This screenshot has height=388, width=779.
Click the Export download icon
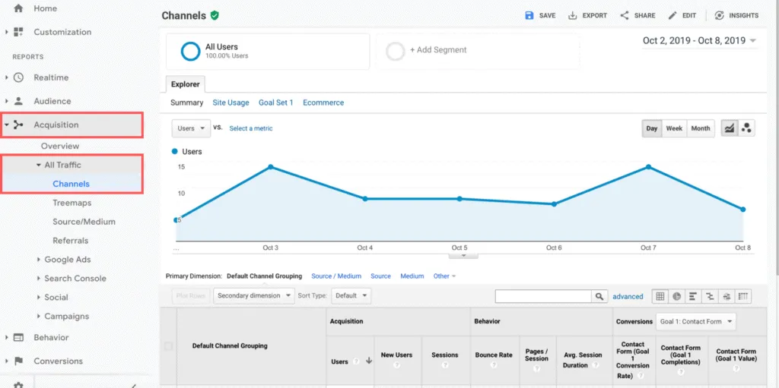pyautogui.click(x=573, y=15)
